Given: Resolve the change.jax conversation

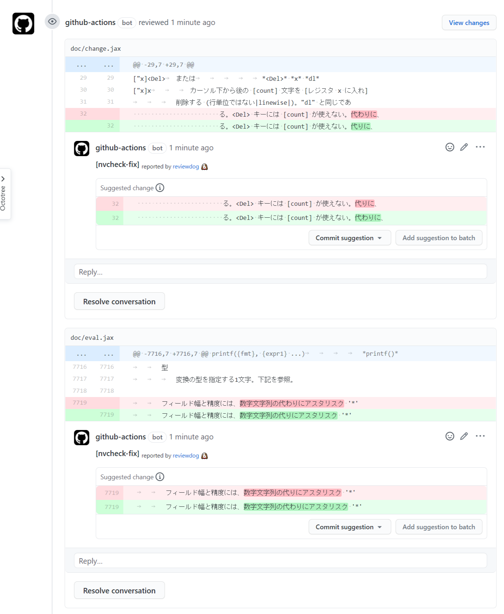Looking at the screenshot, I should pyautogui.click(x=119, y=301).
